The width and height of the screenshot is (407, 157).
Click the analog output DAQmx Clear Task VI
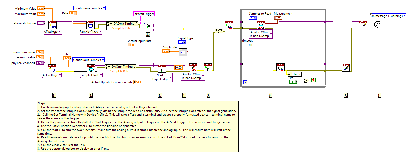(346, 68)
